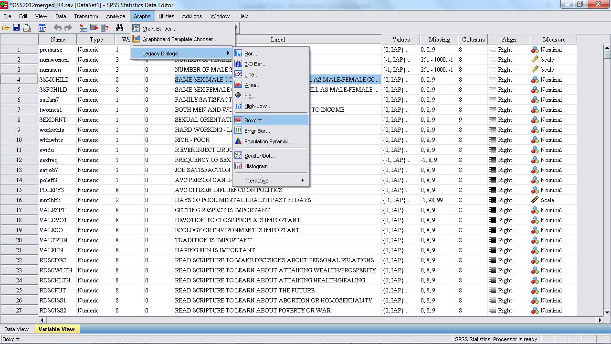Open the File menu
The width and height of the screenshot is (611, 344).
[x=7, y=16]
